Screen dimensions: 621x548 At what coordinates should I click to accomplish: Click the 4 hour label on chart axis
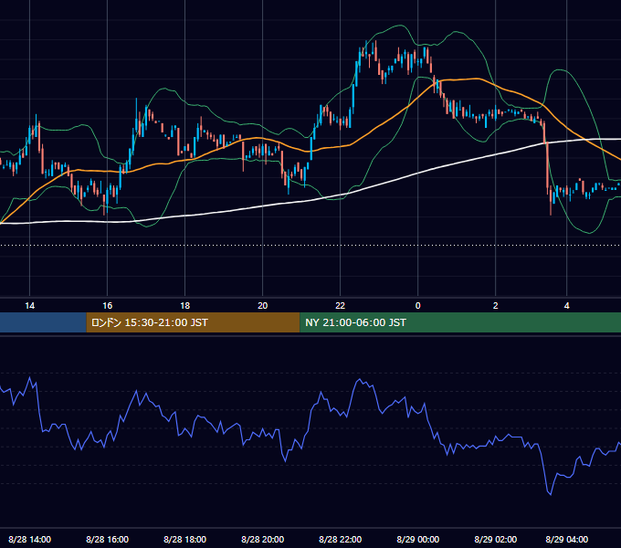[x=567, y=306]
